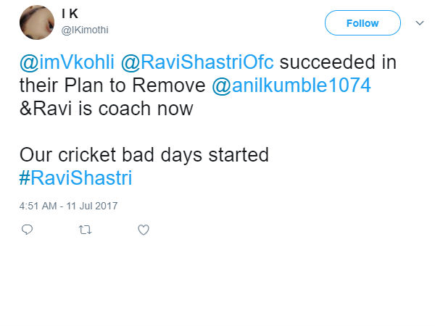The height and width of the screenshot is (326, 435).
Task: Follow the @IKimothi account
Action: click(x=362, y=23)
